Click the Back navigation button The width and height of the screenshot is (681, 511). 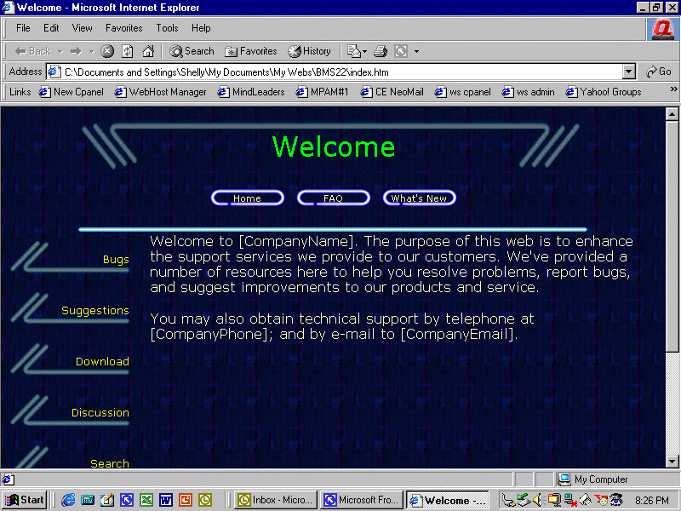point(32,51)
